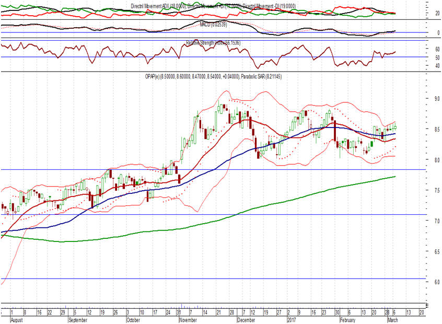Select the MACD (0.02539) indicator label

pyautogui.click(x=213, y=25)
